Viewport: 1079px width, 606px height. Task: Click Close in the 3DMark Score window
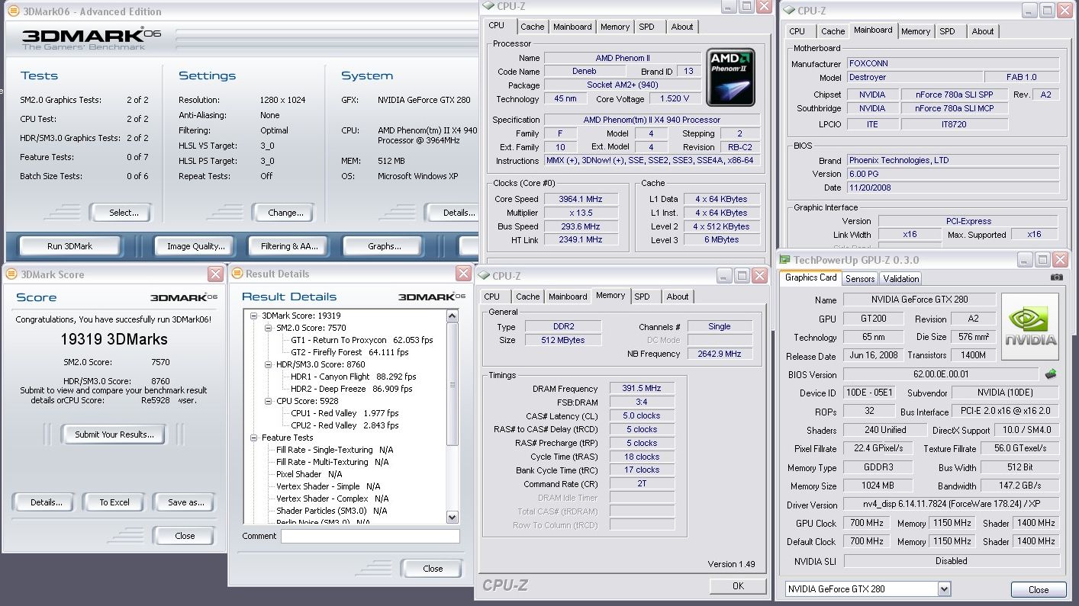[x=185, y=536]
